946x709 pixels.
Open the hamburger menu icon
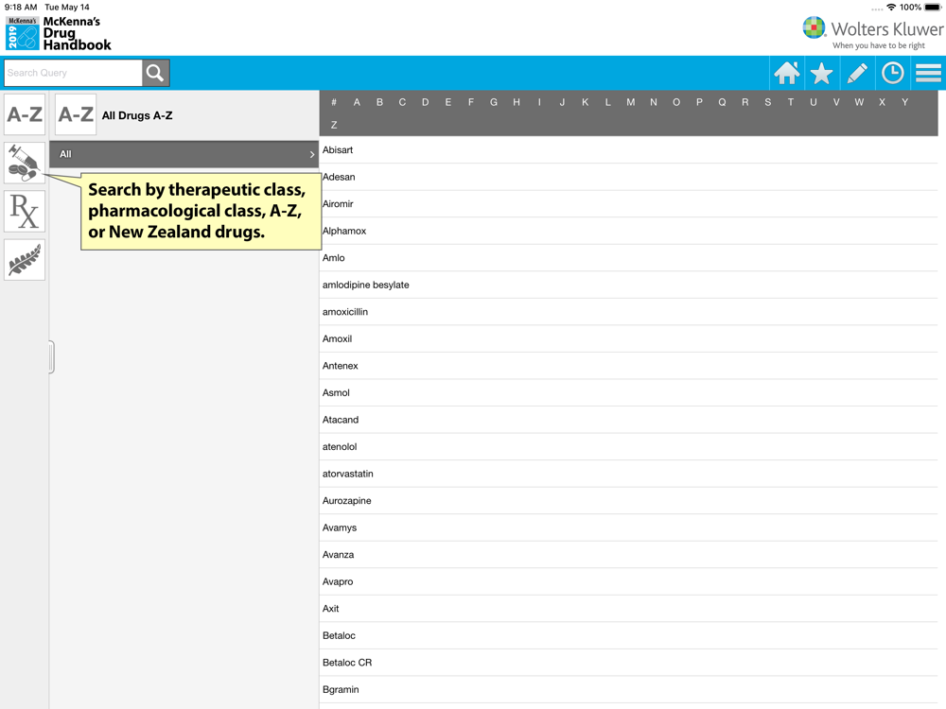coord(928,73)
